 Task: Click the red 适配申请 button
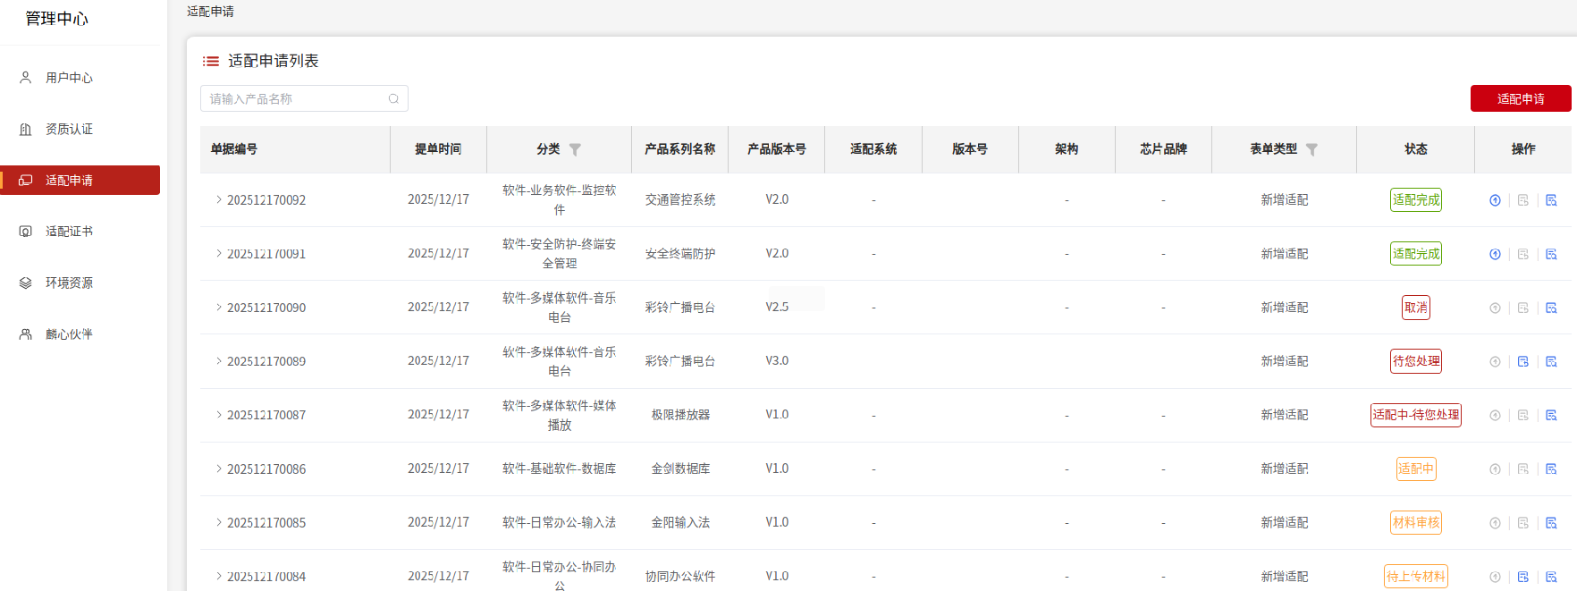pos(1520,98)
